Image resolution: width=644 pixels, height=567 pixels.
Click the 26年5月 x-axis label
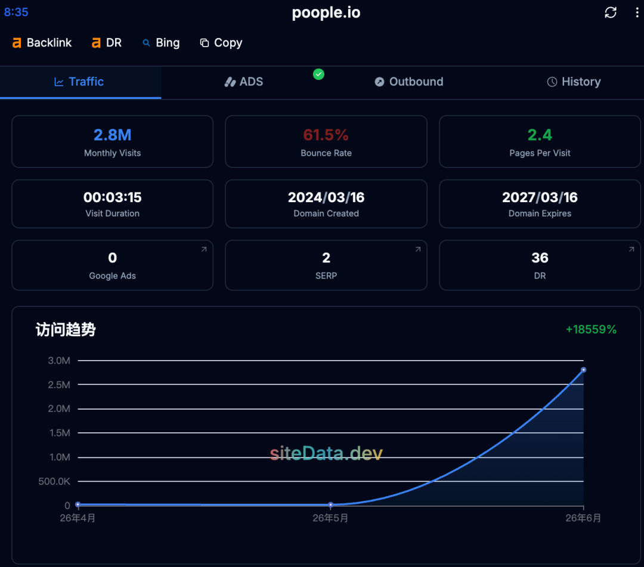(x=330, y=518)
